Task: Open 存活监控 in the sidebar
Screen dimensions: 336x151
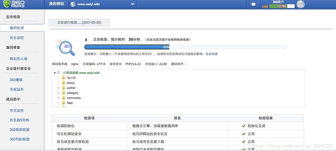Action: point(17,111)
